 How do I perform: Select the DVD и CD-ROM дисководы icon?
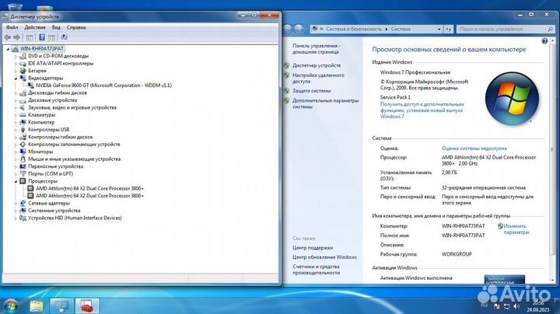tap(23, 56)
